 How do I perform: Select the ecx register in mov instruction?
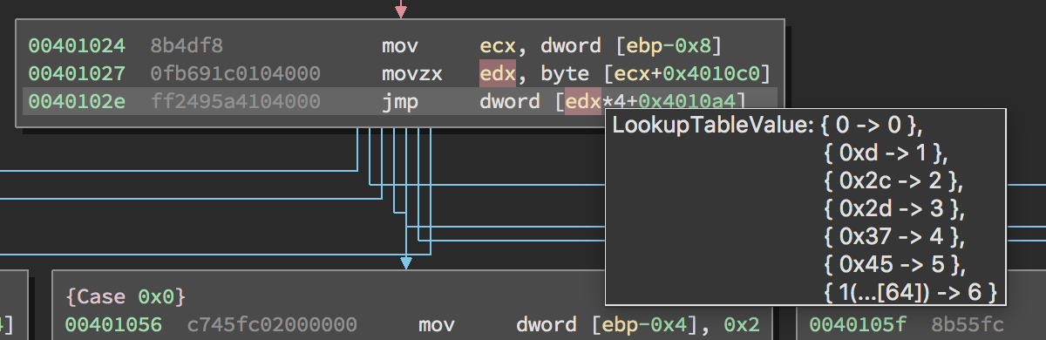tap(498, 45)
